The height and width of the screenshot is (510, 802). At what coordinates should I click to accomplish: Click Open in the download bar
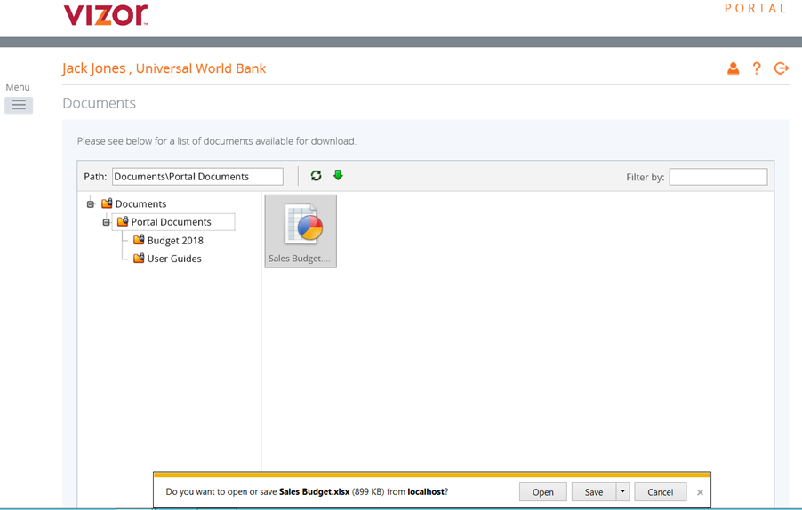(542, 492)
